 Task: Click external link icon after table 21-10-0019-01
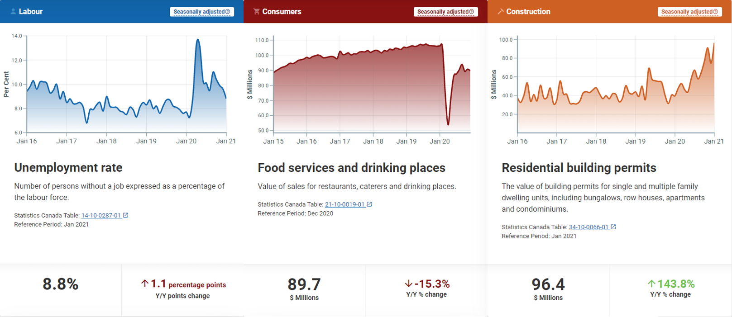369,204
